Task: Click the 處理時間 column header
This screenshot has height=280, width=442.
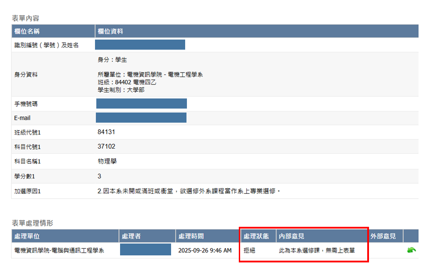Action: 191,236
